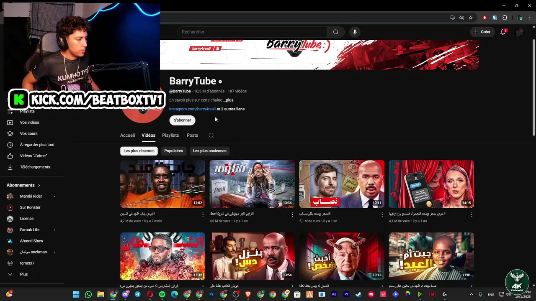Open Maroki Rider subscription
Screen dimensions: 536x301
(31, 196)
